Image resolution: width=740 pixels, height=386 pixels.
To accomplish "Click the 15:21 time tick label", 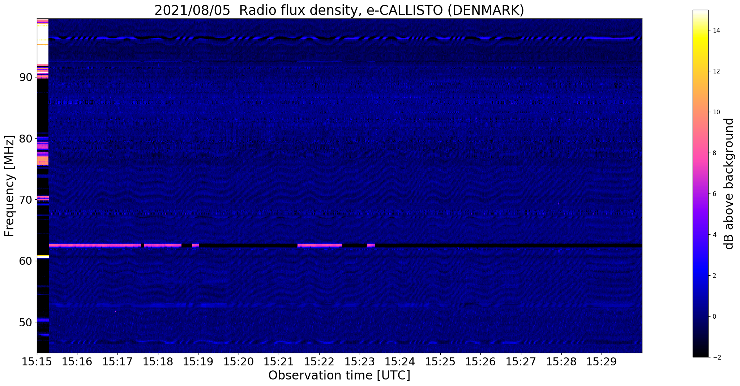I will [279, 362].
